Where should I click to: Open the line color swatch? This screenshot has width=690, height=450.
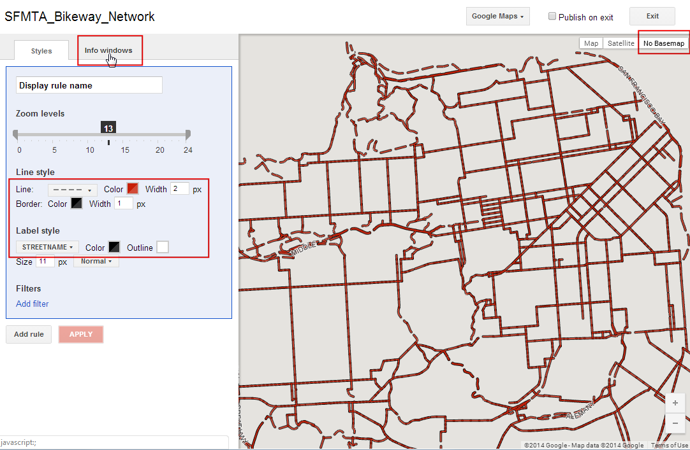pos(133,189)
